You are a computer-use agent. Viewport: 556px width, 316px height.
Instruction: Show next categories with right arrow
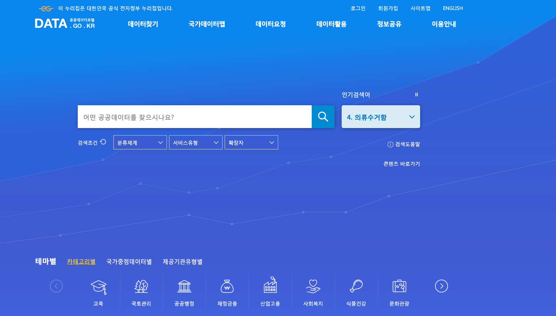(x=442, y=286)
